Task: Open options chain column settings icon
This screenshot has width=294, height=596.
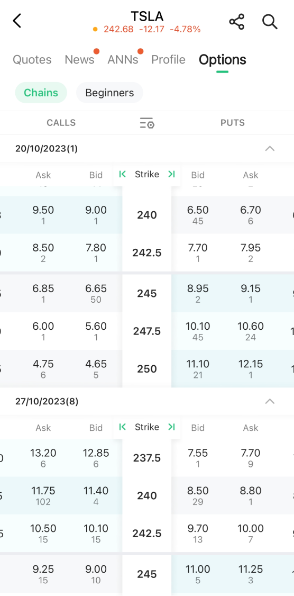Action: point(146,123)
